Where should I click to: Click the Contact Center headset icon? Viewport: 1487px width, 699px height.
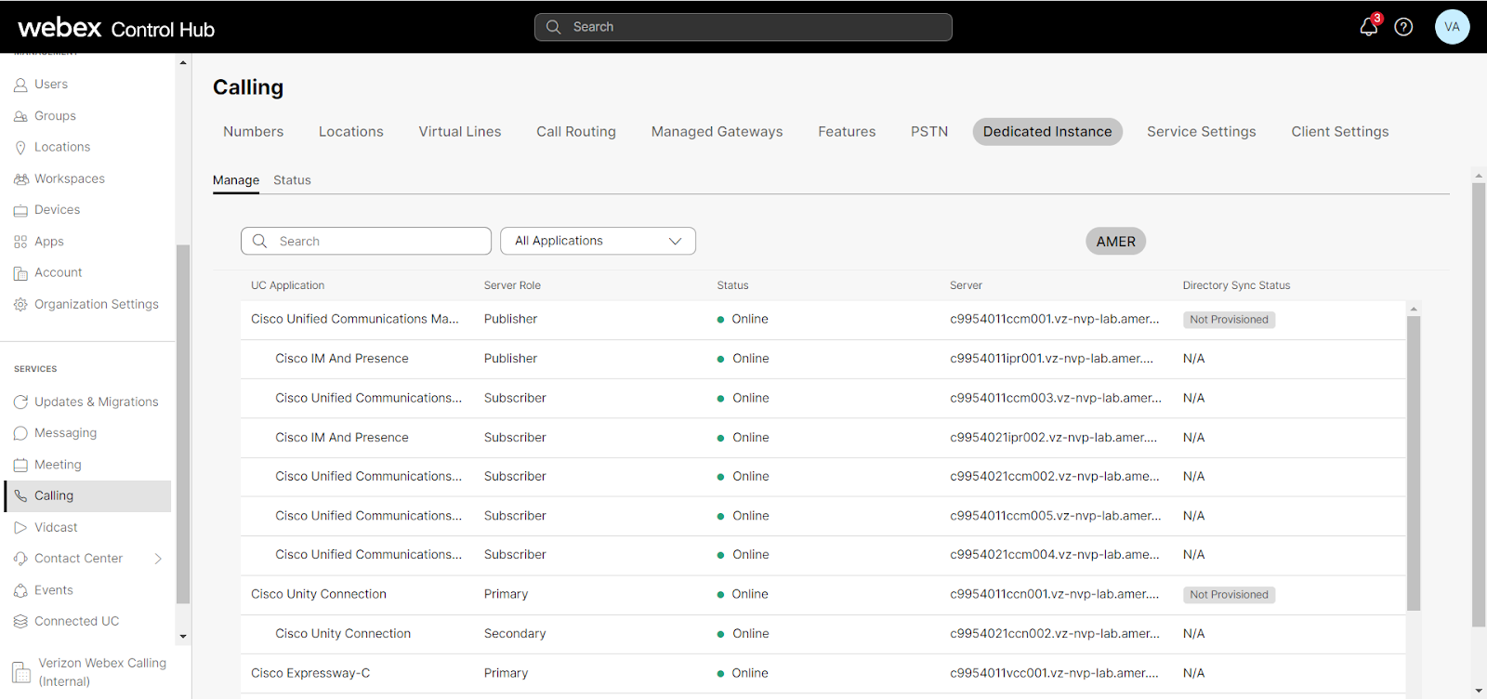click(x=20, y=559)
